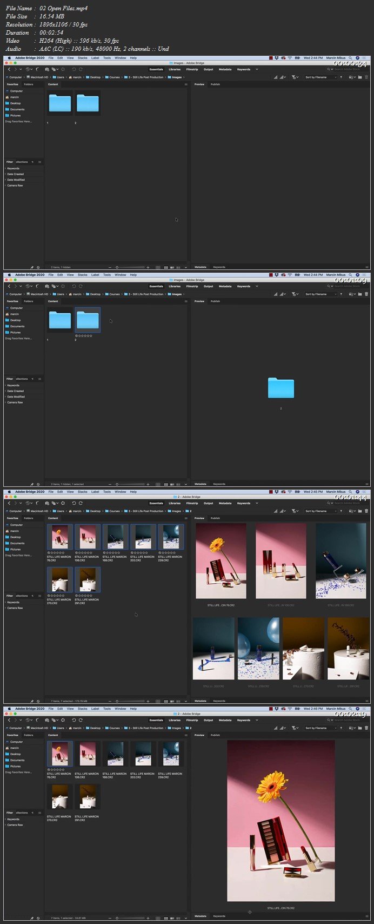Open Publish tab in the 00:02:19 frame
The image size is (374, 924).
[215, 735]
